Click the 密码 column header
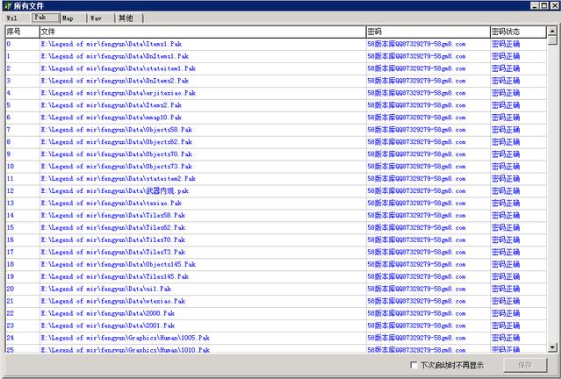 (x=426, y=32)
